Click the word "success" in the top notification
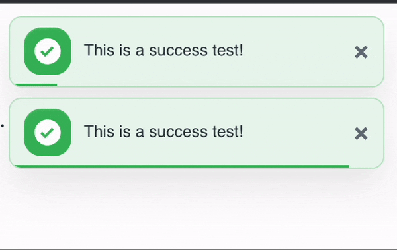 pos(178,51)
